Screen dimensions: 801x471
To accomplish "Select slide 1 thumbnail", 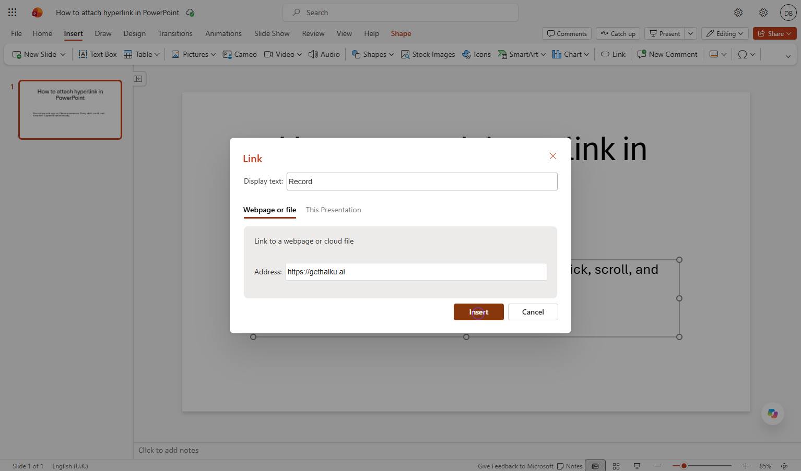I will (x=70, y=110).
